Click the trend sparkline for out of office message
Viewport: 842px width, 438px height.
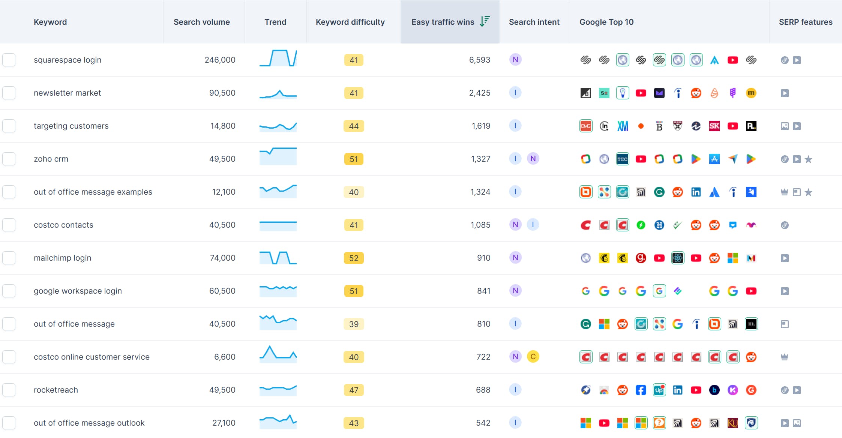pyautogui.click(x=278, y=322)
